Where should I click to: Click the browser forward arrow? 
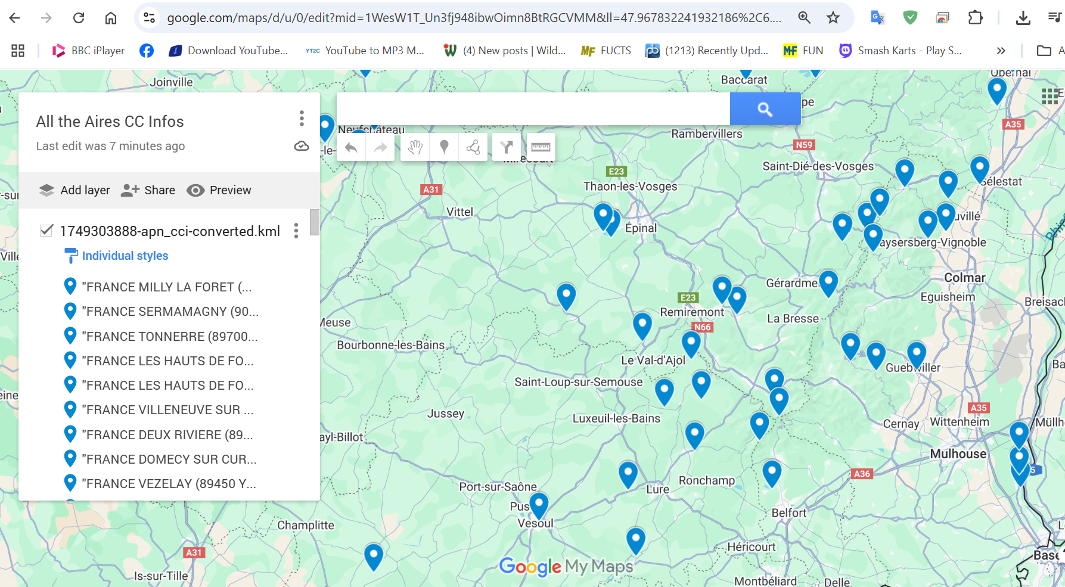pyautogui.click(x=46, y=18)
